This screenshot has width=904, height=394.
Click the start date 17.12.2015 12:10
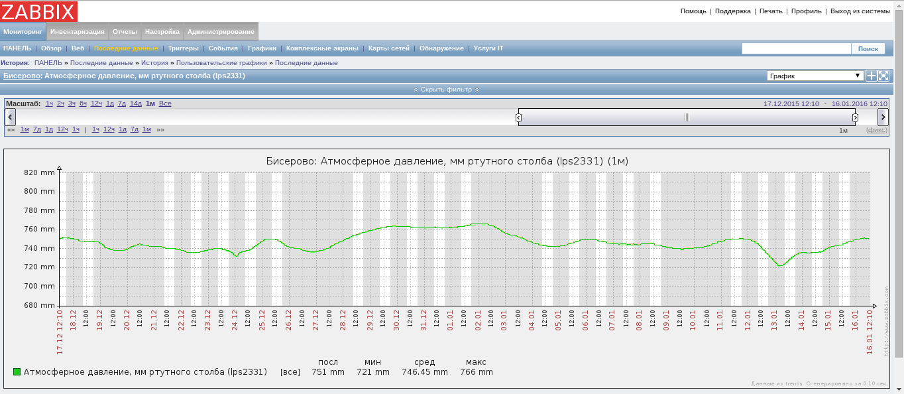[x=791, y=103]
